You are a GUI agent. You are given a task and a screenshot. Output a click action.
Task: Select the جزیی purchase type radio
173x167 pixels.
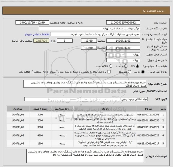click(x=143, y=72)
